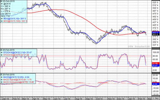
Task: Click the diamond marker for MOV[@CK15,10]
Action: point(2,19)
